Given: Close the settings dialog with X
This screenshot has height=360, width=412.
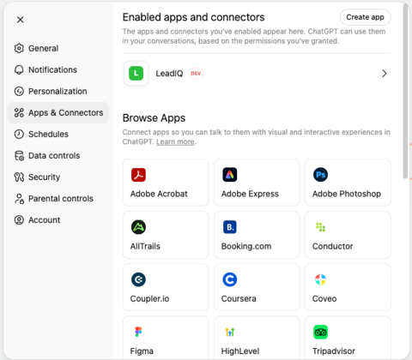Looking at the screenshot, I should tap(21, 20).
